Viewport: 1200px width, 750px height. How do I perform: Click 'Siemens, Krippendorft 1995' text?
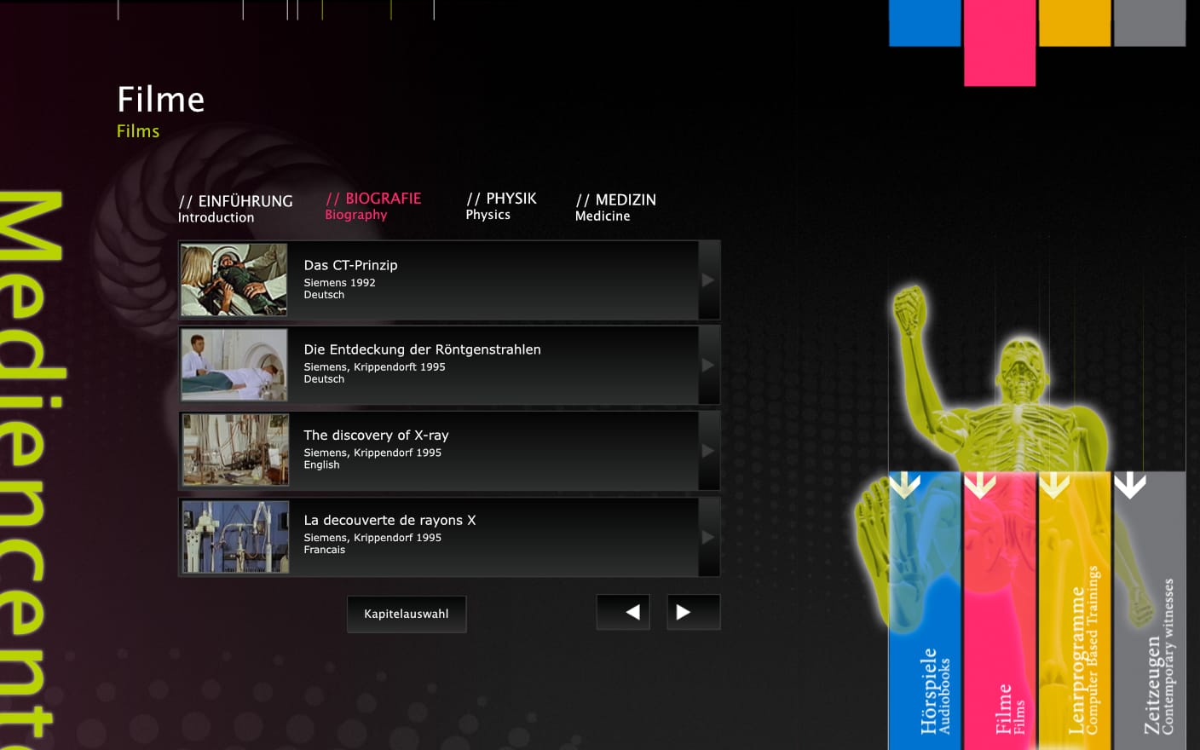coord(374,367)
